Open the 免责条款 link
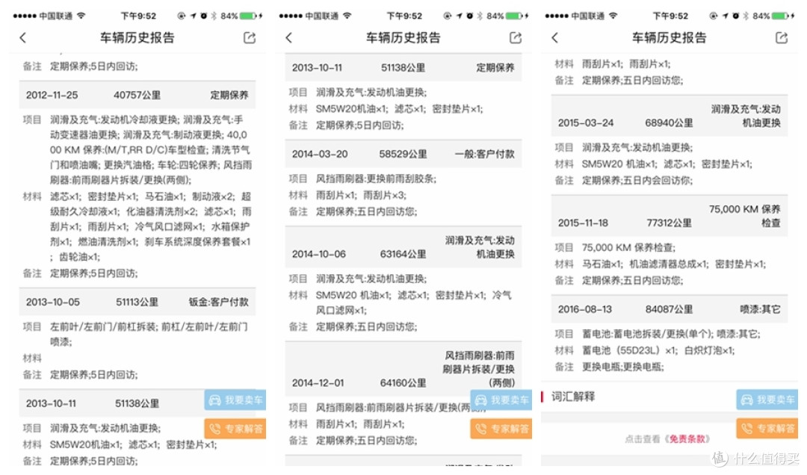The image size is (807, 475). (687, 439)
